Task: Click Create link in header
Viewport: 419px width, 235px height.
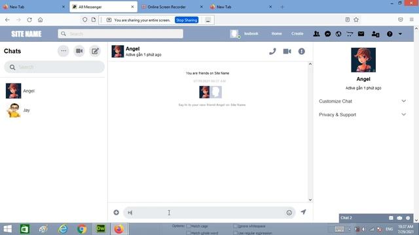Action: [x=297, y=34]
